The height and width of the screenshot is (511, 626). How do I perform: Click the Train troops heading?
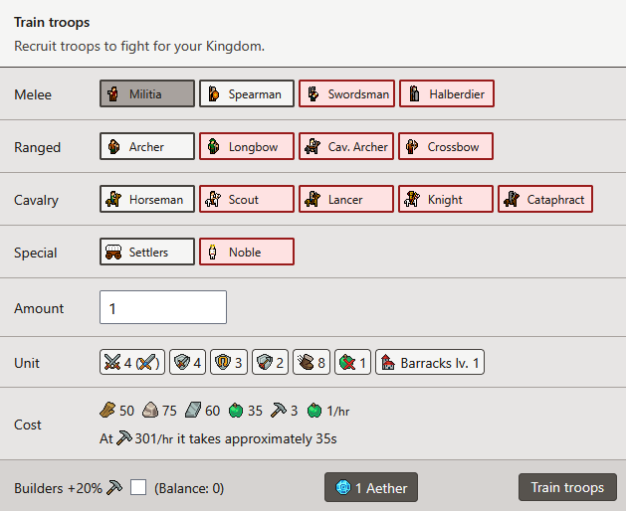pyautogui.click(x=52, y=22)
